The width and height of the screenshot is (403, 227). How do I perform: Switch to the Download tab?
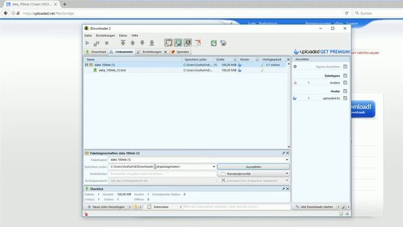[96, 52]
